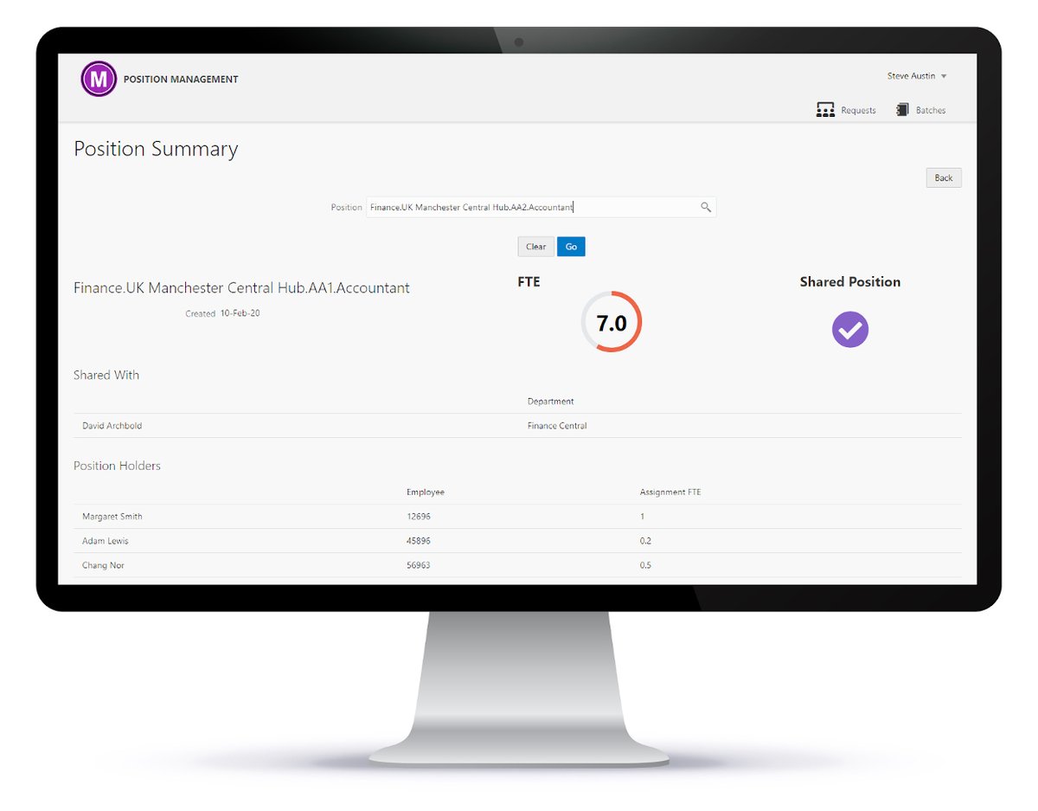Open the Batches notebook icon
Screen dimensions: 1038x811
[x=902, y=110]
